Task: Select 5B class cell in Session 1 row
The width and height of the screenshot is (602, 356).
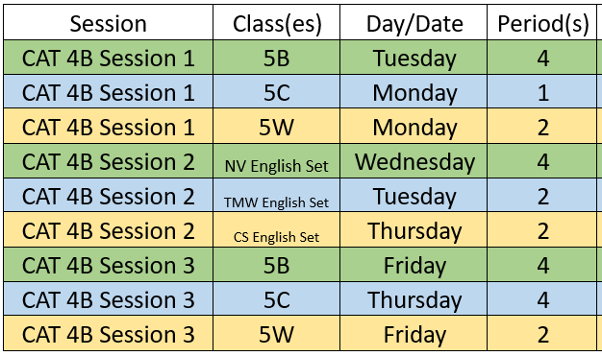Action: pyautogui.click(x=276, y=58)
